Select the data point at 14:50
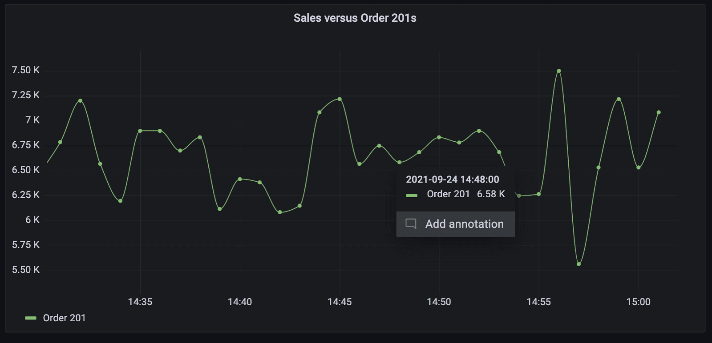The image size is (712, 343). [439, 137]
